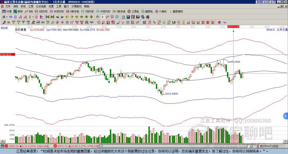Select the Gann fan lines tool
Viewport: 288px width, 154px height.
(x=103, y=22)
